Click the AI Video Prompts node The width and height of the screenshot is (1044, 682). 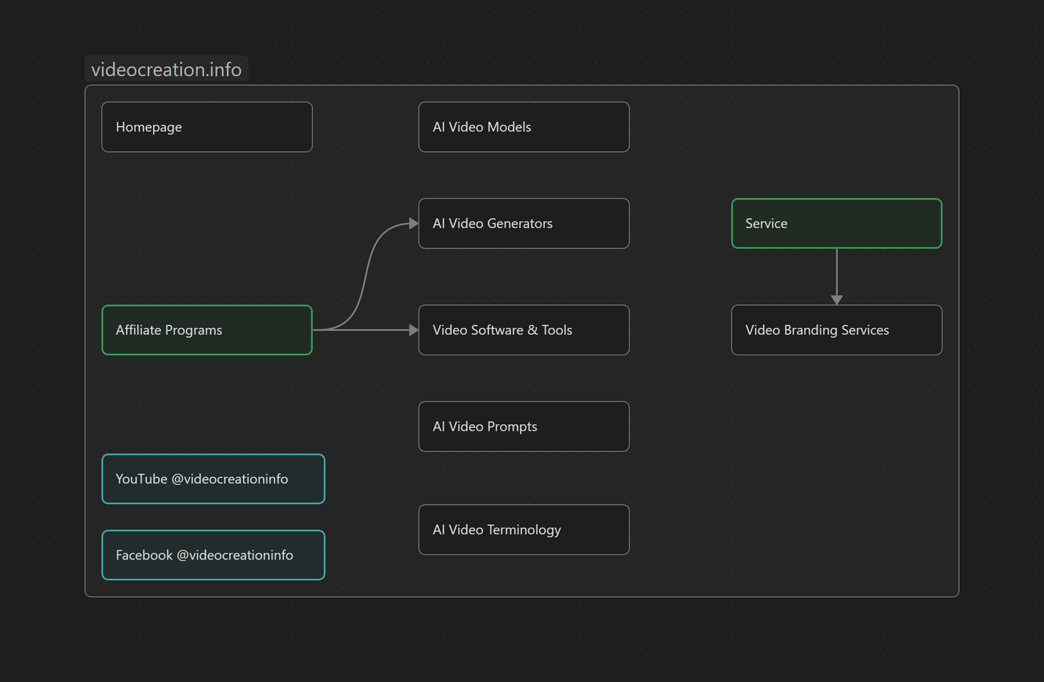(524, 426)
